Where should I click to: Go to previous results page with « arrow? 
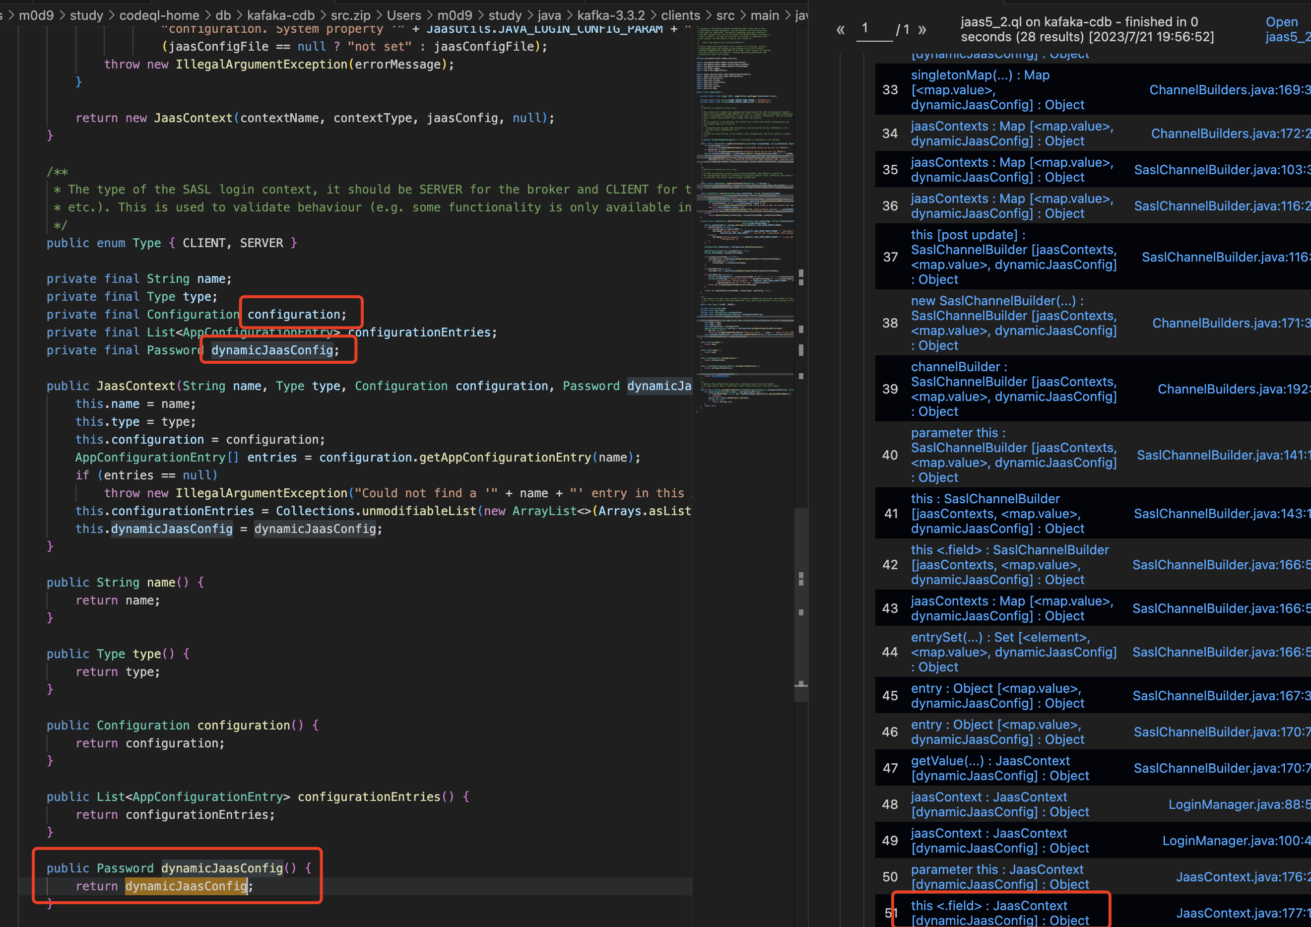click(840, 30)
